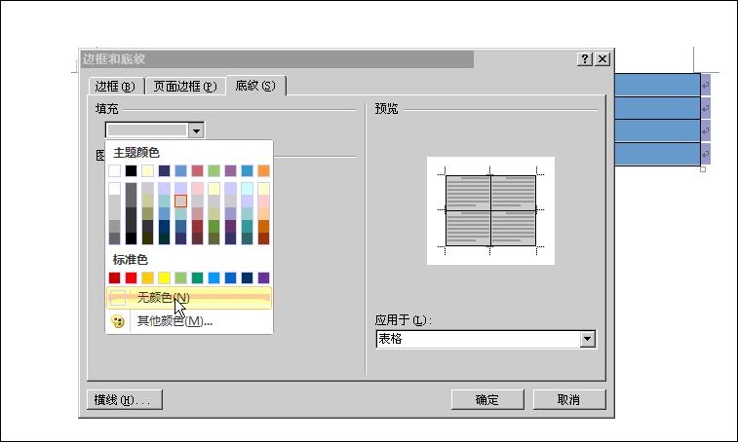Pick the black theme color swatch
The width and height of the screenshot is (738, 442).
(131, 170)
